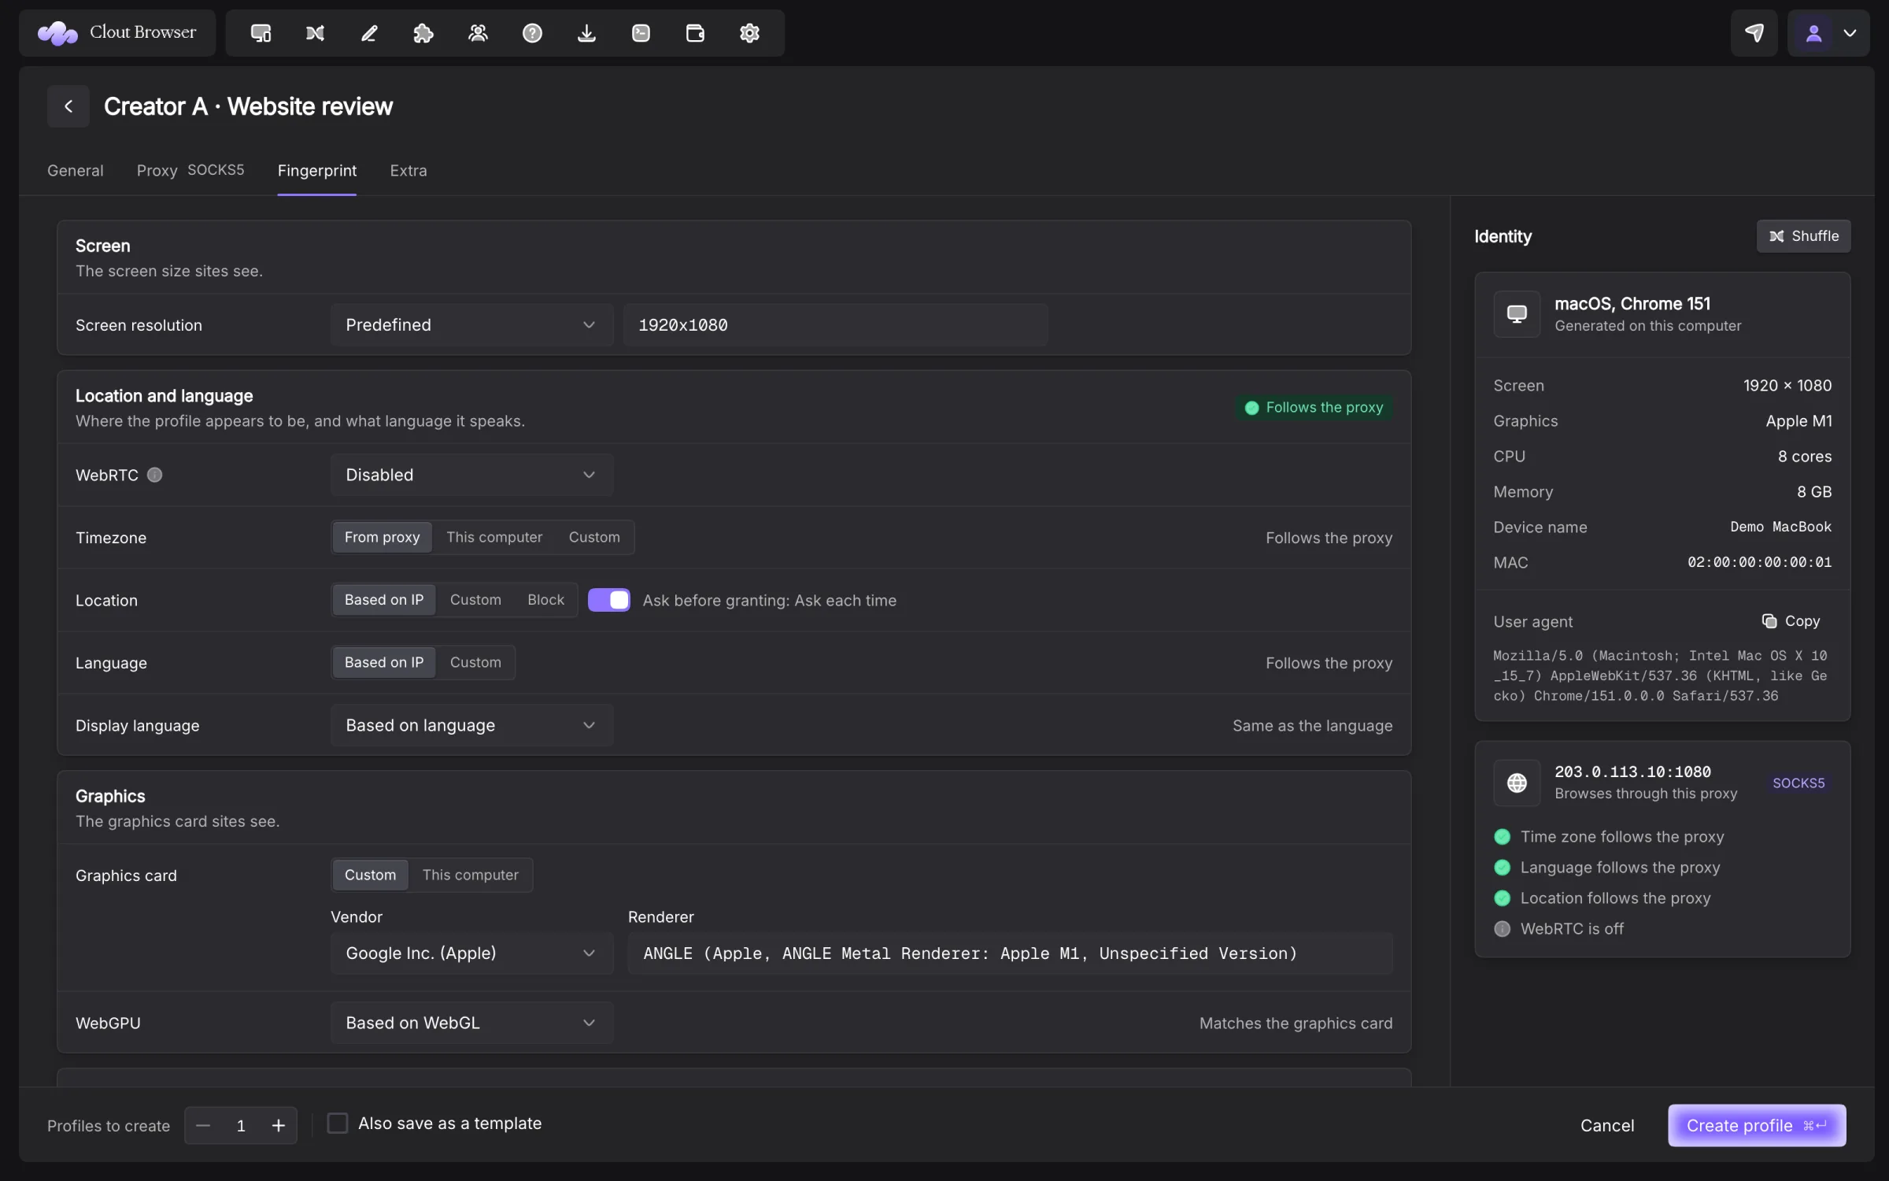Click the paper plane icon at top right
This screenshot has width=1889, height=1181.
1754,33
